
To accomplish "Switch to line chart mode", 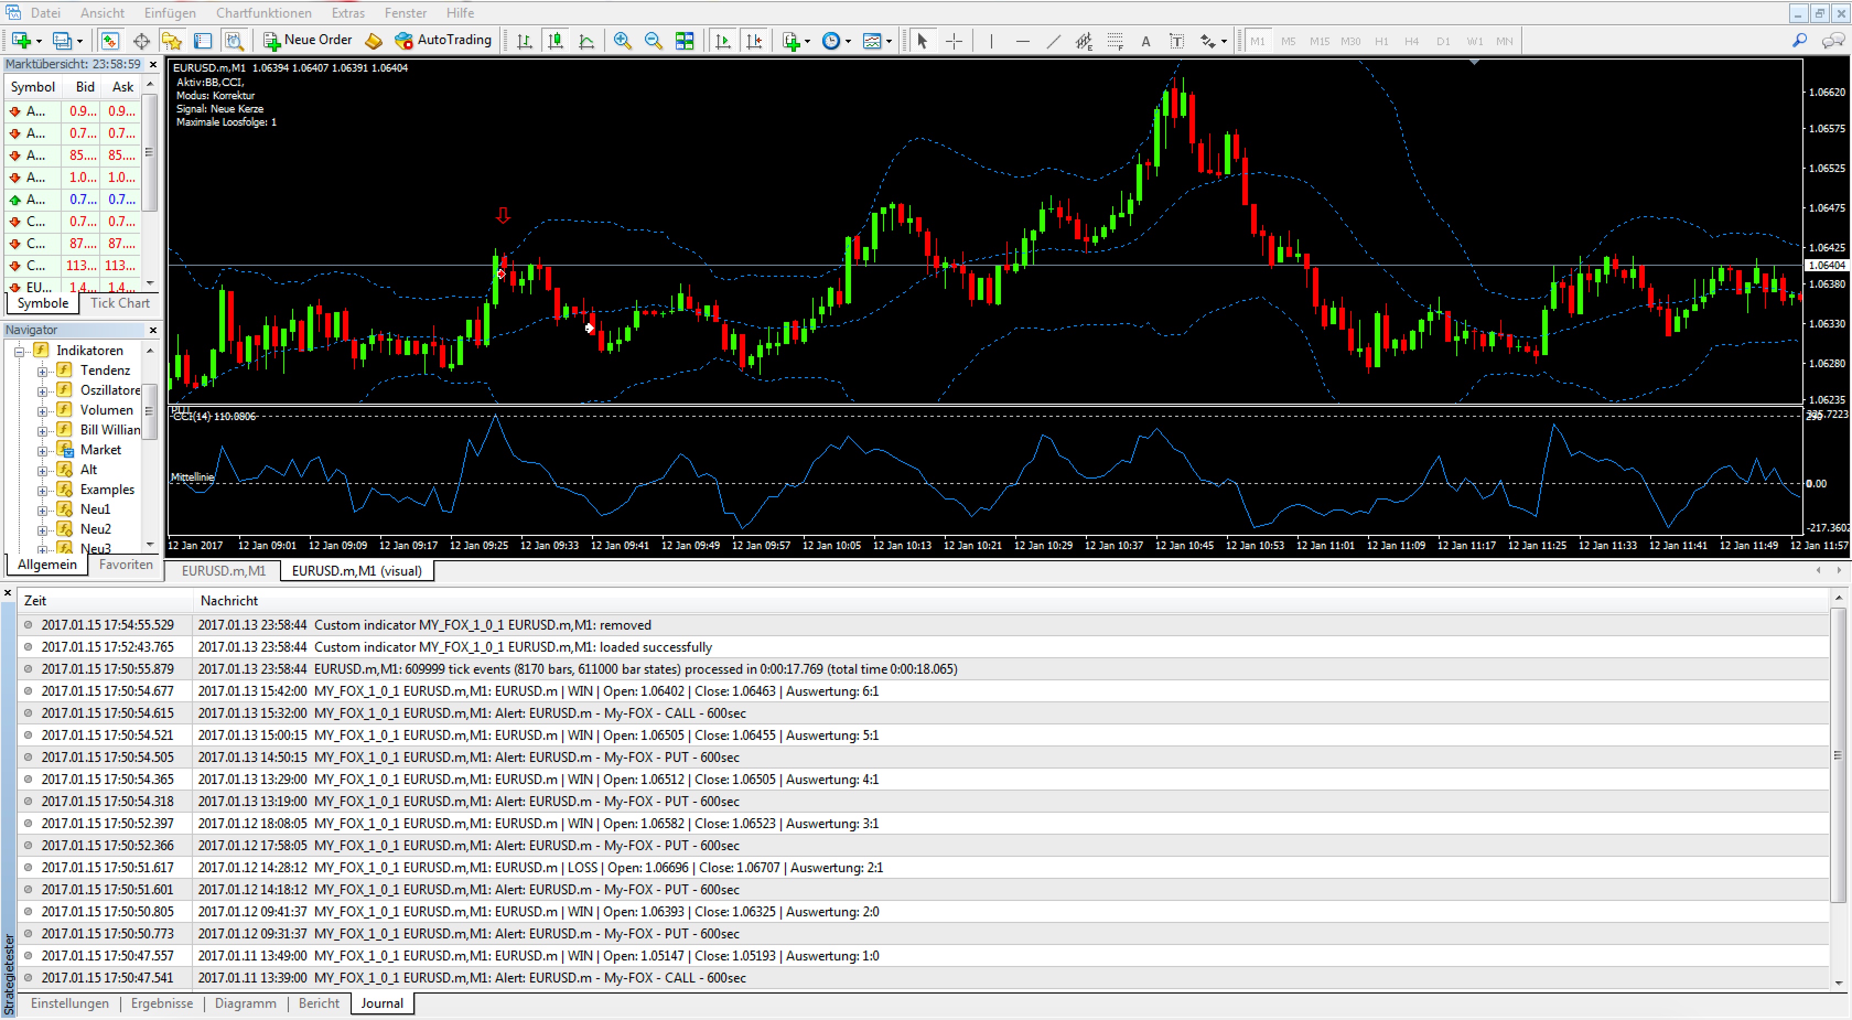I will (x=586, y=41).
